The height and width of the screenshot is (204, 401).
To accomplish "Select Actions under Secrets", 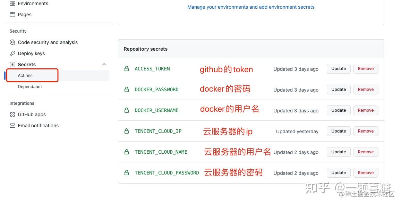I will (x=25, y=75).
